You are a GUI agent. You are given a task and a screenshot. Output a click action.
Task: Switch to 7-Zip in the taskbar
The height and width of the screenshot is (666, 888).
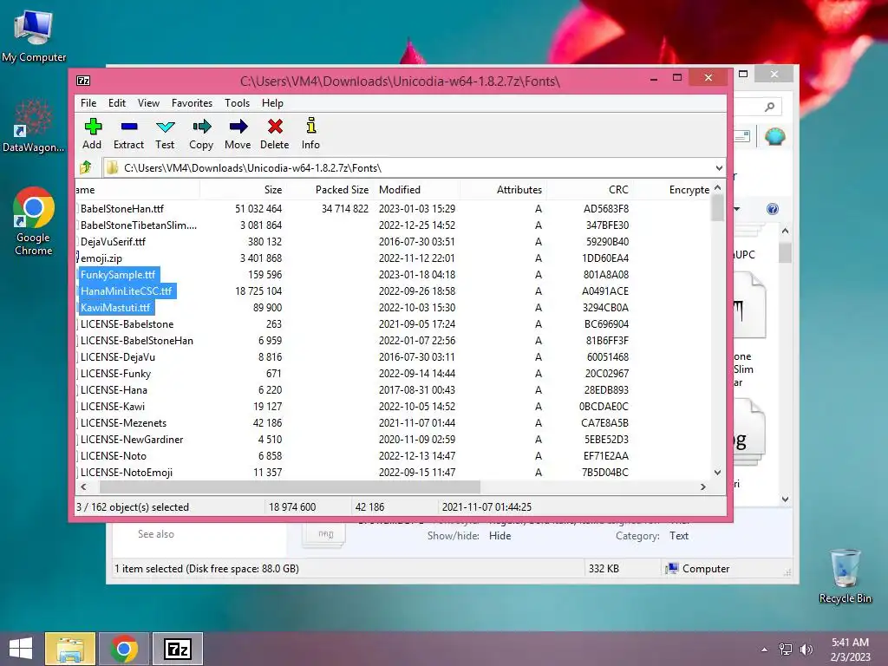point(178,649)
